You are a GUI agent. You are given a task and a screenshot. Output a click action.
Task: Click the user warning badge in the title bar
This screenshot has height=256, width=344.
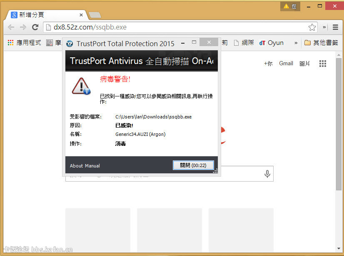[x=290, y=6]
